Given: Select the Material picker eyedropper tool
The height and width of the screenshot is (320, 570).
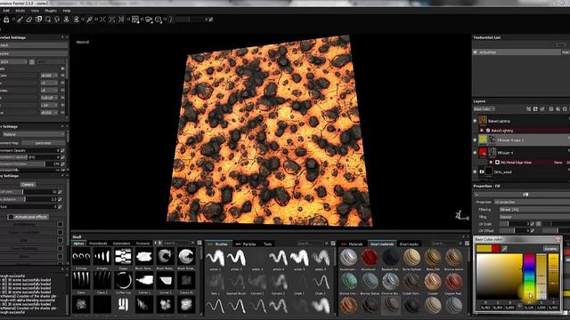Looking at the screenshot, I should click(89, 20).
